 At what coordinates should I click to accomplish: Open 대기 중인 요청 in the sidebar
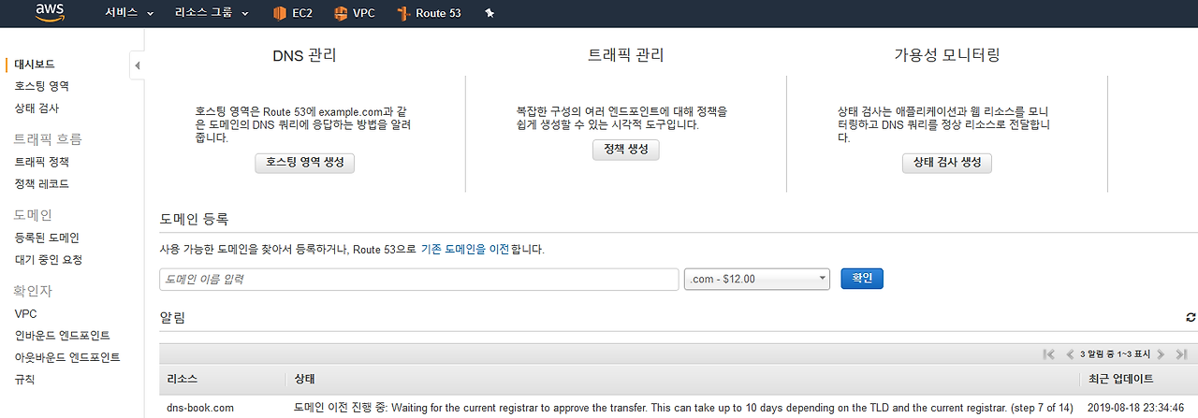click(48, 260)
